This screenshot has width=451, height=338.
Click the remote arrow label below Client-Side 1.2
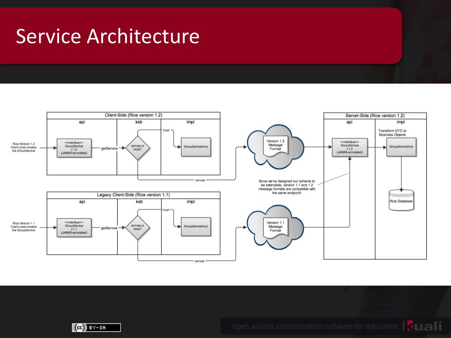(200, 180)
